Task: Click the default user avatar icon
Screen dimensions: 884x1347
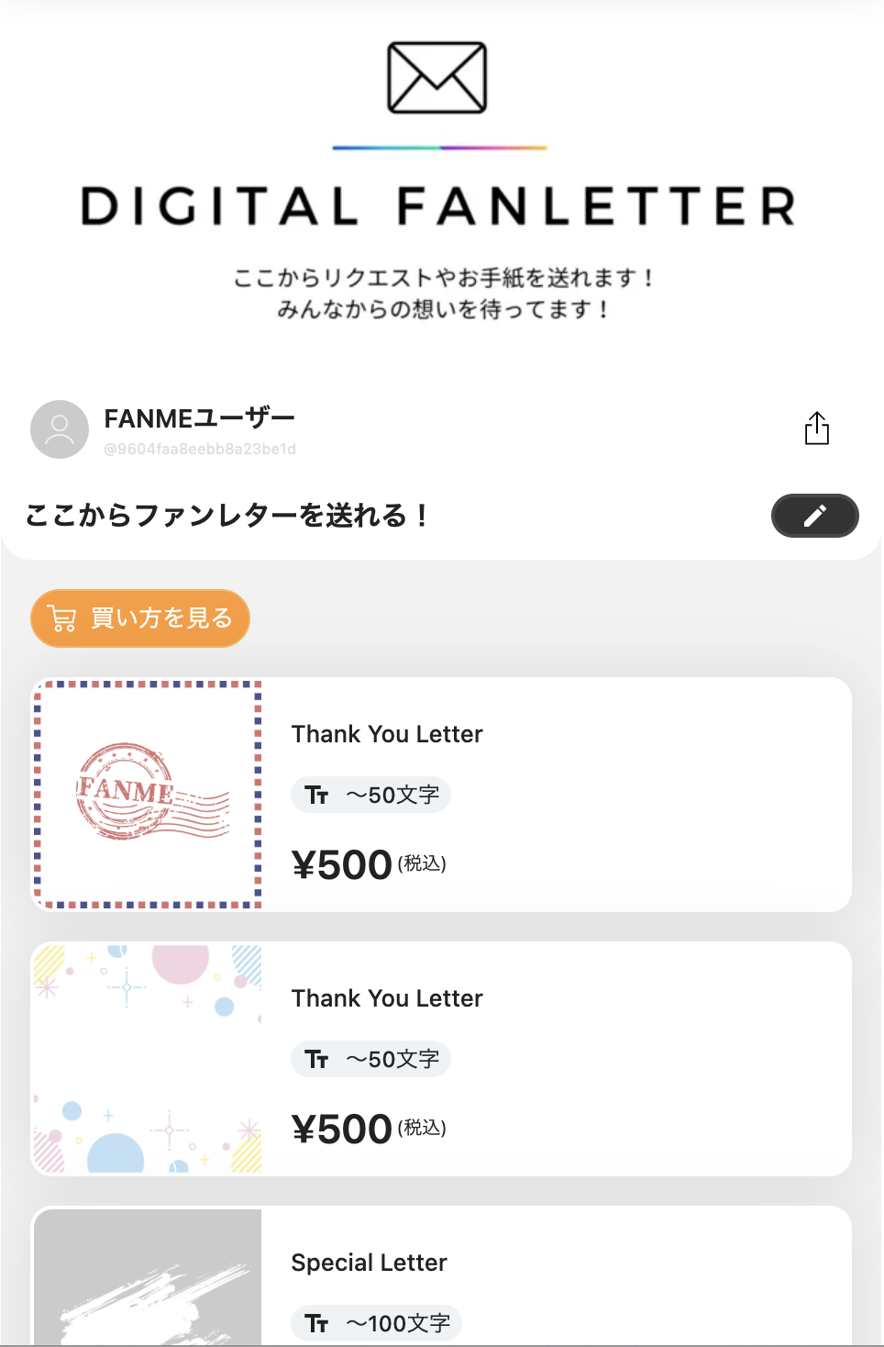Action: coord(60,429)
